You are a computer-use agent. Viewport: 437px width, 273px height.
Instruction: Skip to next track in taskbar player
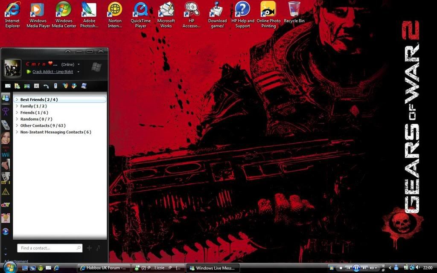pyautogui.click(x=364, y=268)
